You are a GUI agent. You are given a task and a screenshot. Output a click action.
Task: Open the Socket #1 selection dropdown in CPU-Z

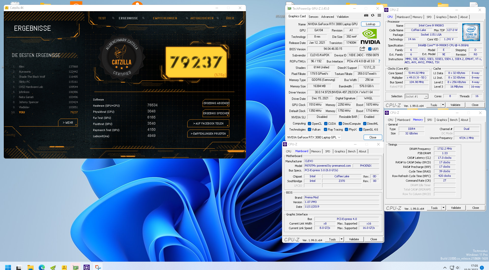pos(416,97)
